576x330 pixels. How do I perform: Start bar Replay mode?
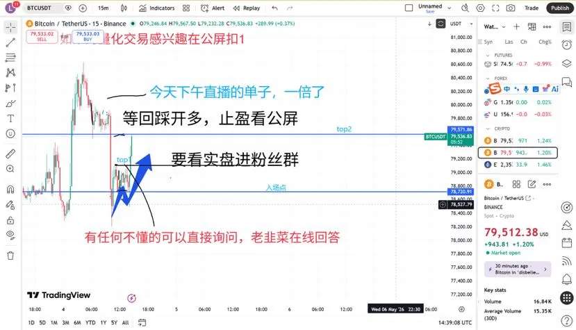pyautogui.click(x=247, y=8)
